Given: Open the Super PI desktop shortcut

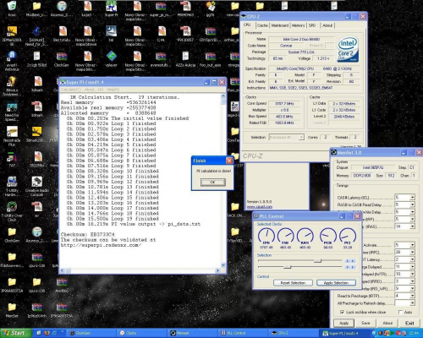Looking at the screenshot, I should click(x=111, y=8).
